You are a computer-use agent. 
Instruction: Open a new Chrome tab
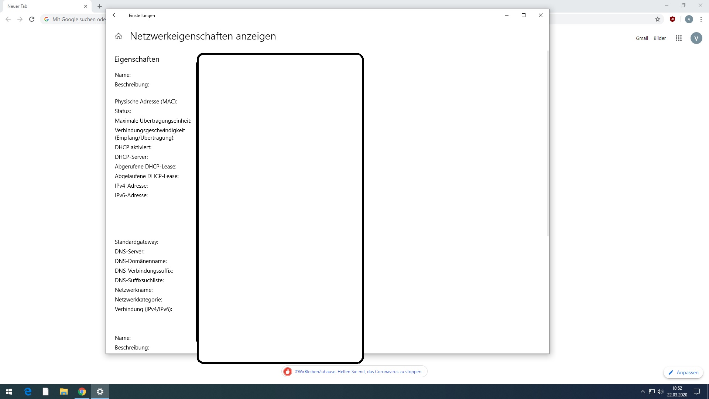click(x=100, y=6)
